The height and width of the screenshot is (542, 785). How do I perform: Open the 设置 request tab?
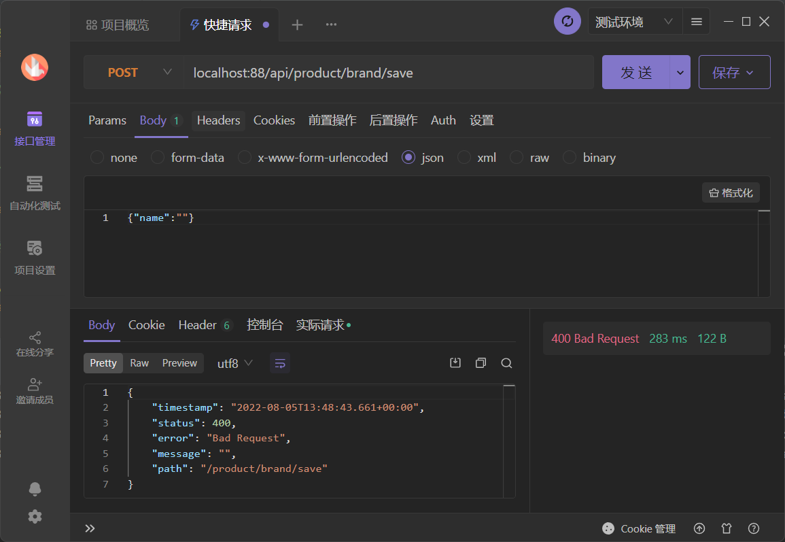[481, 120]
